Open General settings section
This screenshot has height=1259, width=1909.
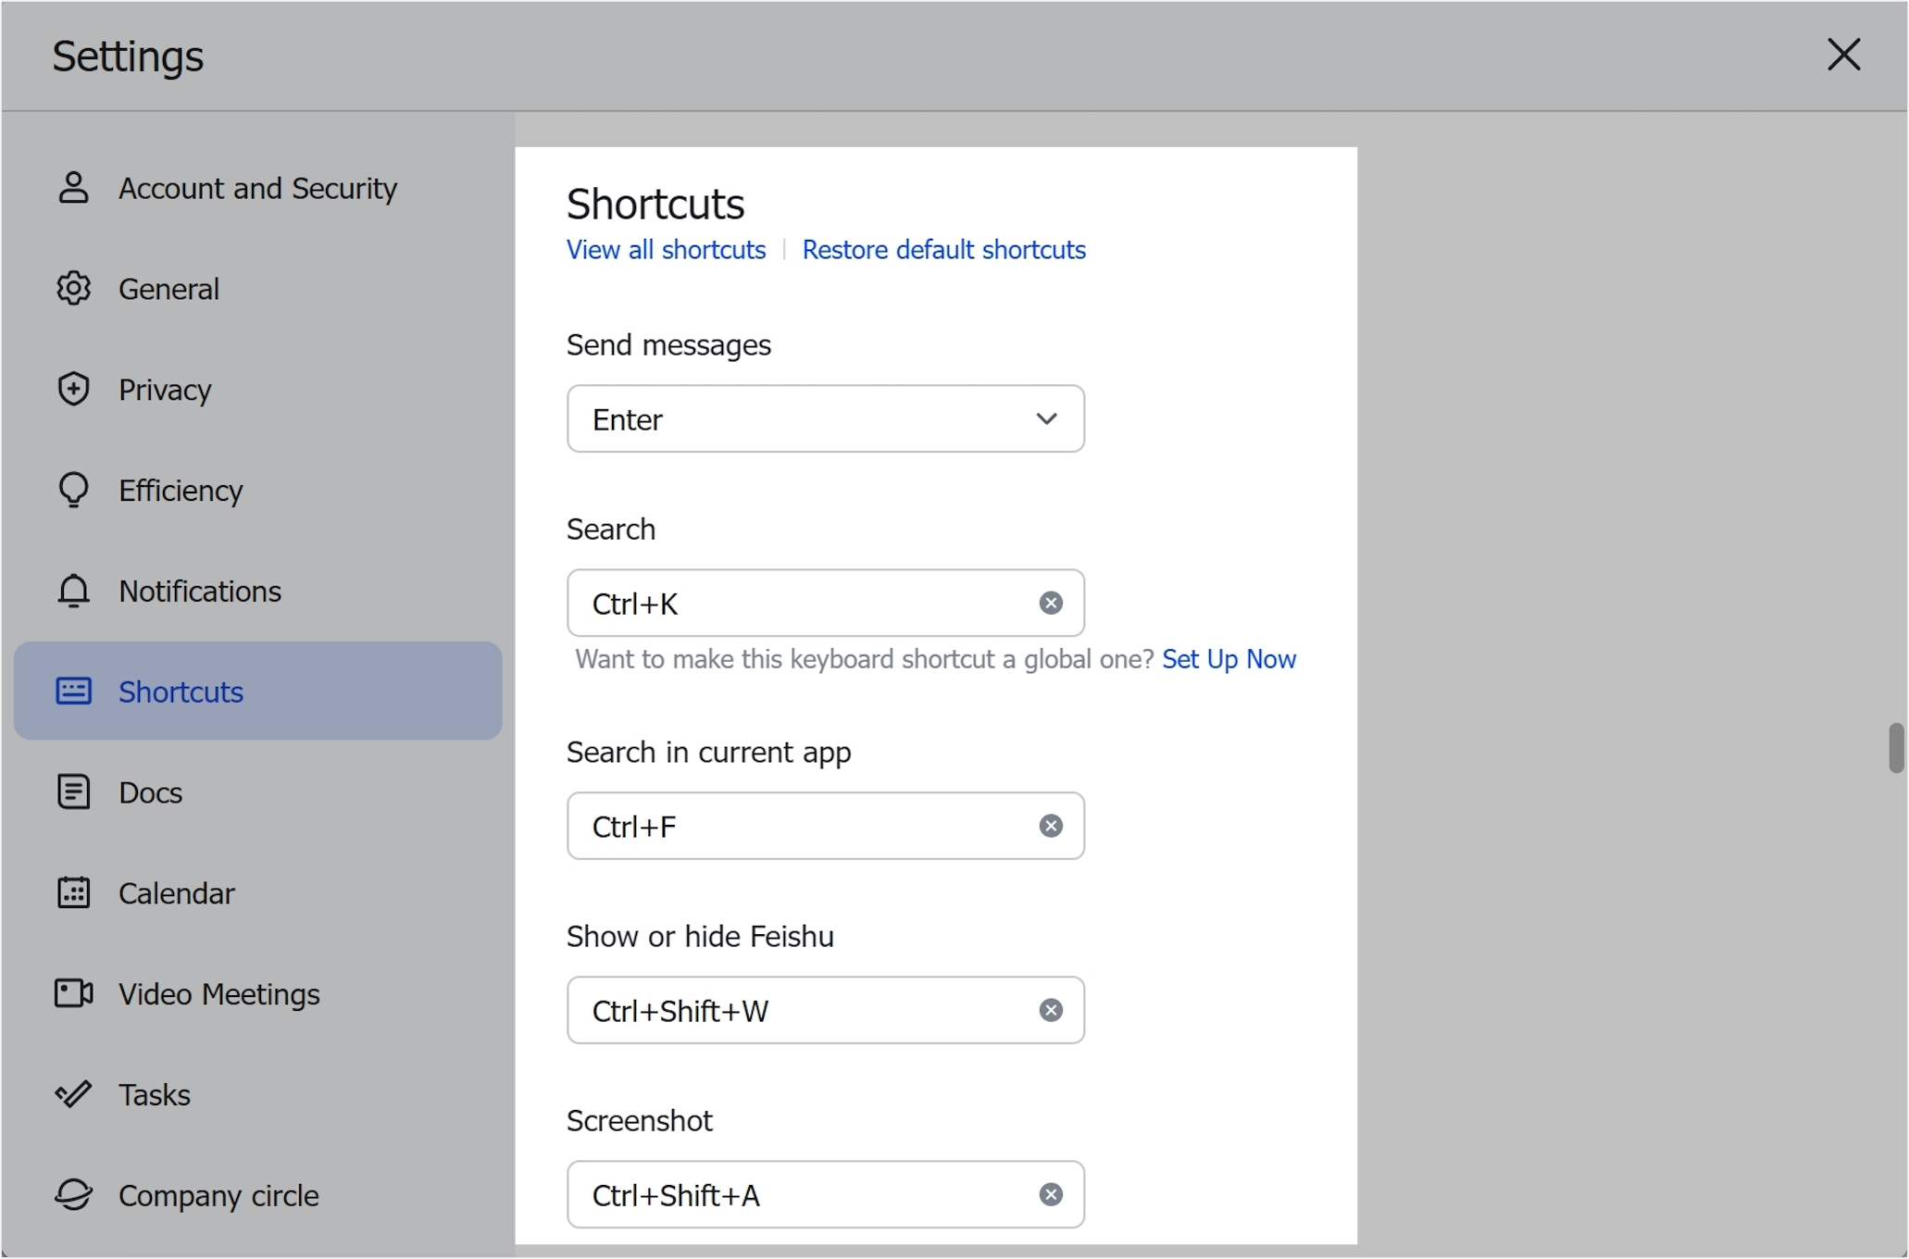[257, 288]
